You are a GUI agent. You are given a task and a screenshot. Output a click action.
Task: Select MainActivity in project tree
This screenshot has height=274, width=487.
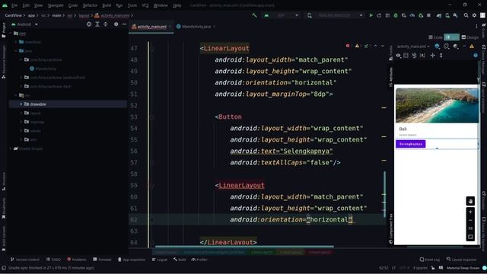[x=43, y=68]
